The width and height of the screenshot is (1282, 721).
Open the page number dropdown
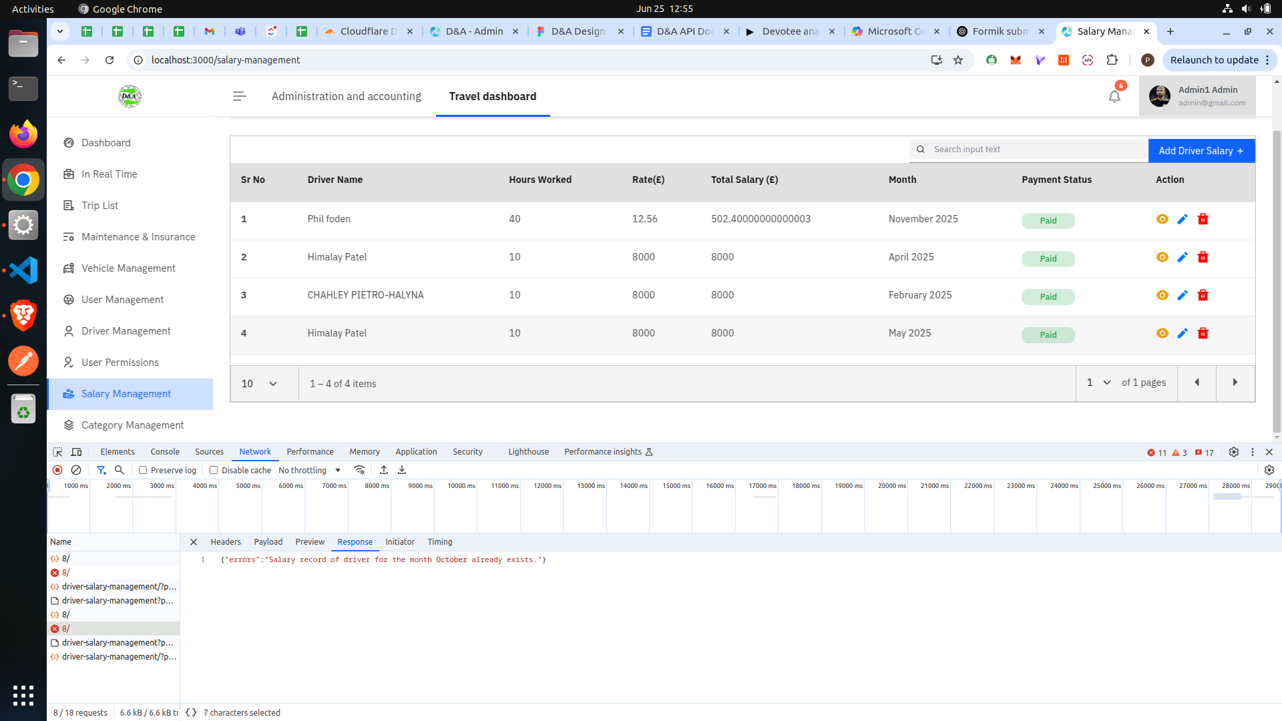pyautogui.click(x=1098, y=383)
